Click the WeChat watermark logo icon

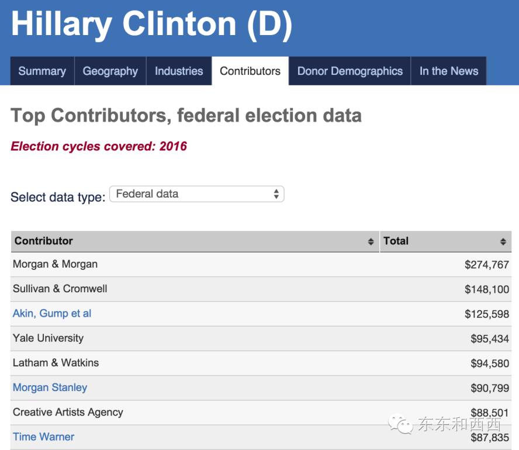pyautogui.click(x=401, y=423)
